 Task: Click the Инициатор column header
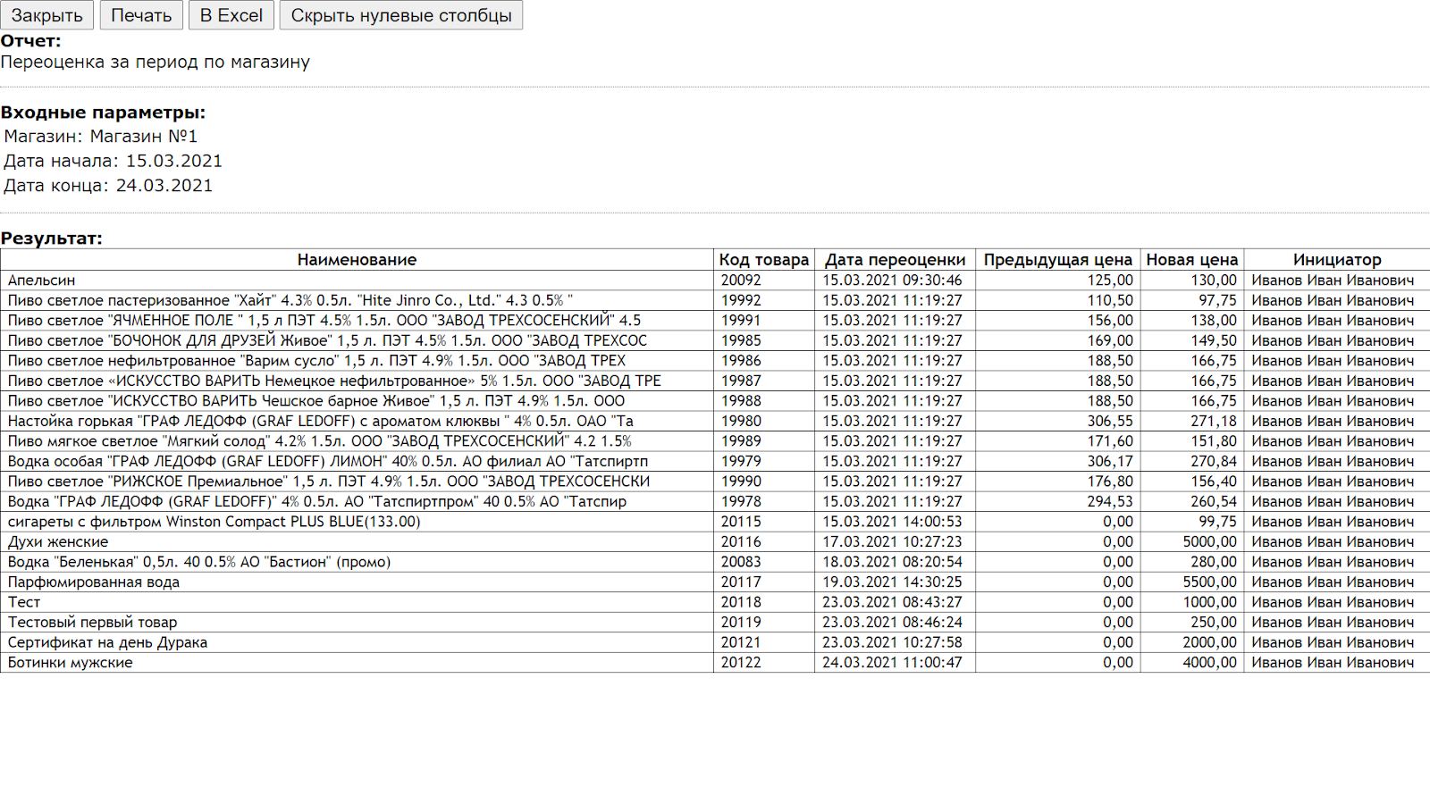pos(1336,260)
